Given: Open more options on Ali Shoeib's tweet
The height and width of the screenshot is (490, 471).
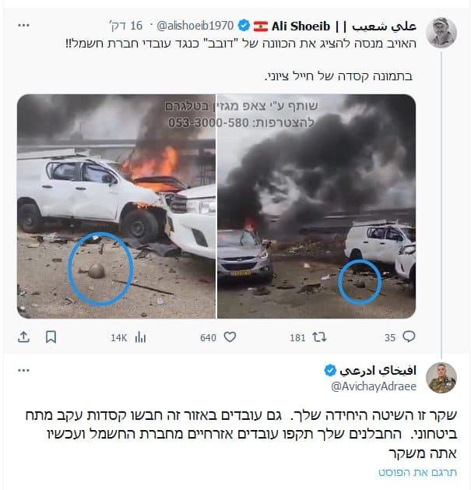Looking at the screenshot, I should coord(23,25).
